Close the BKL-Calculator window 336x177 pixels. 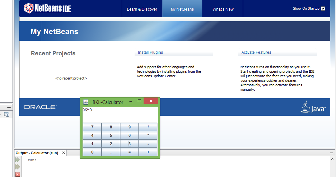point(151,101)
